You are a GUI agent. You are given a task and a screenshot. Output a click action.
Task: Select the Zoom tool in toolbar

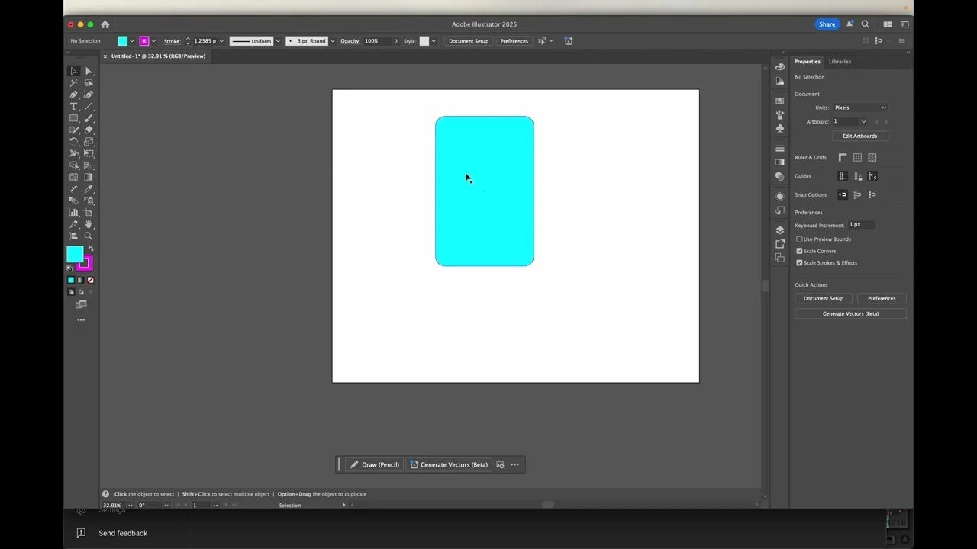(x=89, y=236)
